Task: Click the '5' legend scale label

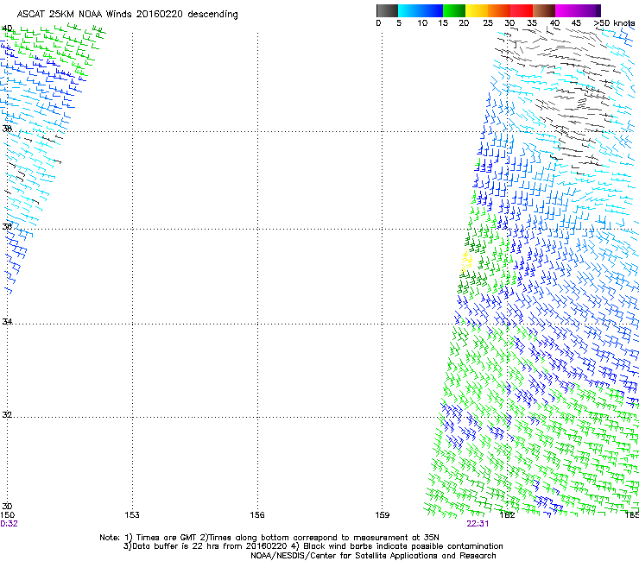Action: point(399,22)
